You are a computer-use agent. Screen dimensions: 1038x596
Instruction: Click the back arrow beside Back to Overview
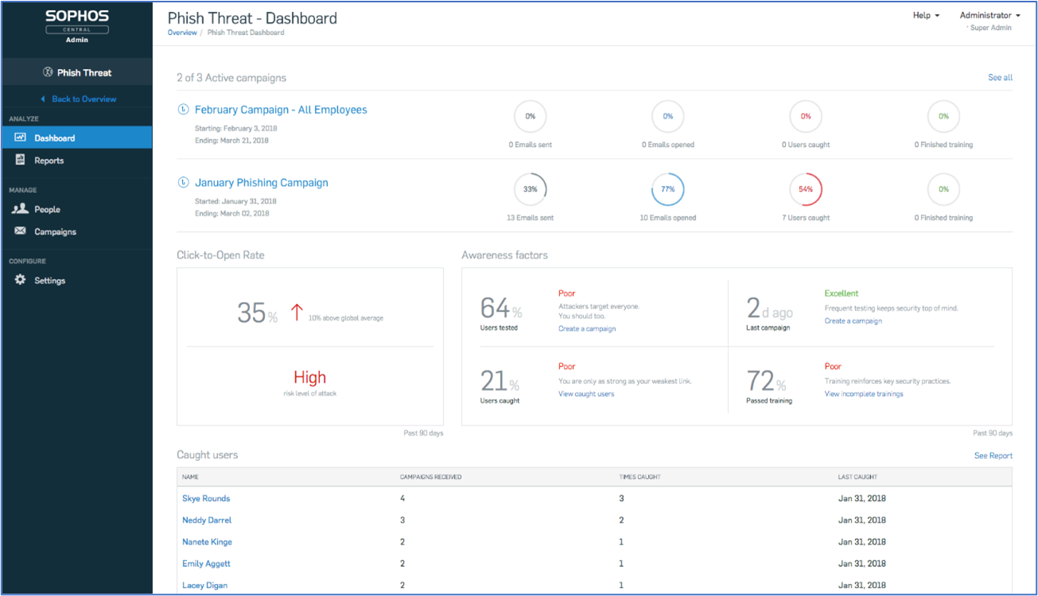point(43,99)
